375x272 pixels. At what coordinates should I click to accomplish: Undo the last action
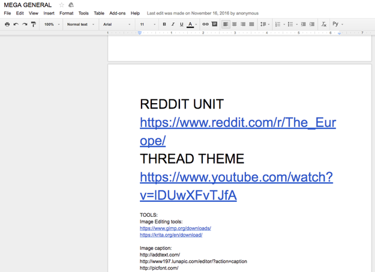coord(16,25)
